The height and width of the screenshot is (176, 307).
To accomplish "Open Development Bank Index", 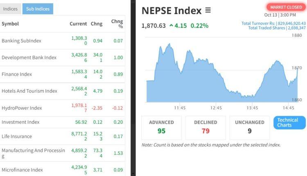I will pos(29,58).
